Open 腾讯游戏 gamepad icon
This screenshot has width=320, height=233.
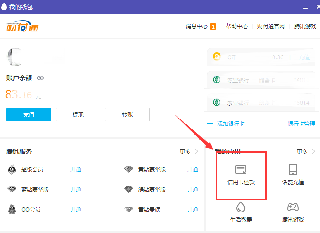(293, 207)
